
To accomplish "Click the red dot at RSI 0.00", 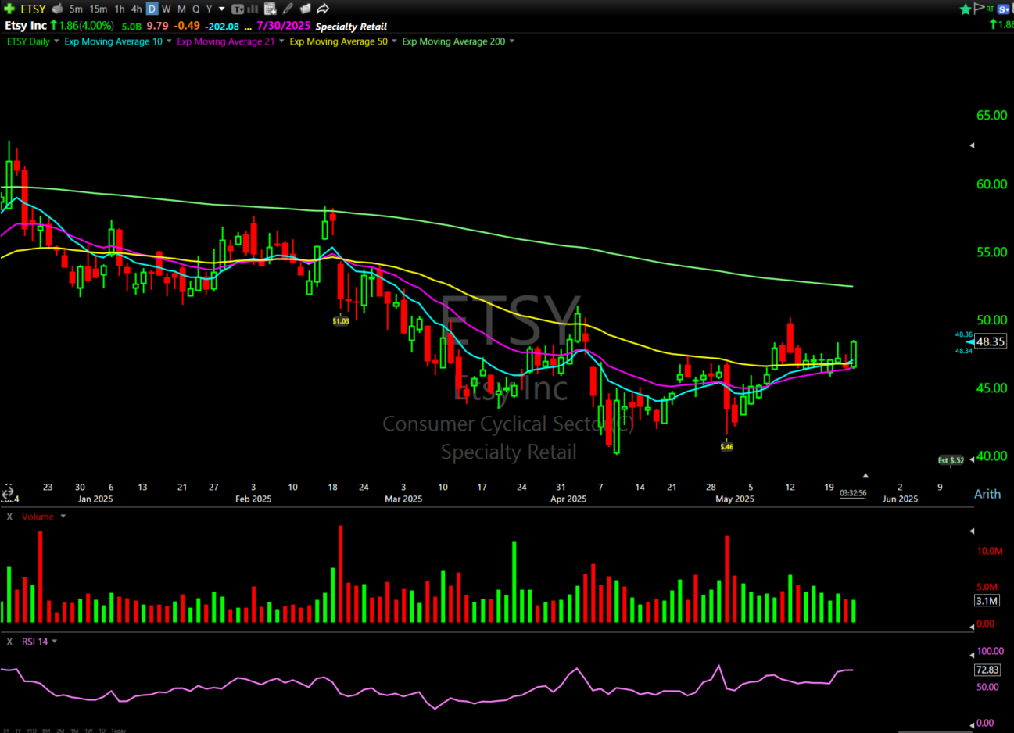I will (972, 724).
